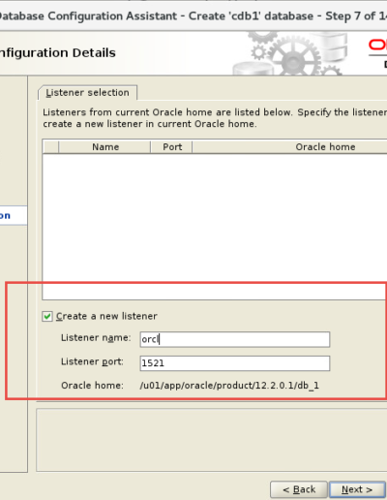Click inside the empty listeners table
This screenshot has height=500, width=387.
(x=215, y=226)
